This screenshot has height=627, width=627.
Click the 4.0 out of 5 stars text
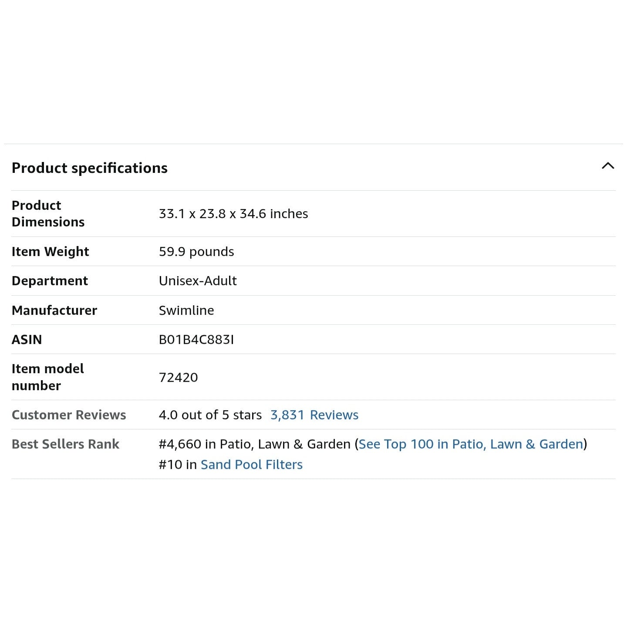(210, 415)
